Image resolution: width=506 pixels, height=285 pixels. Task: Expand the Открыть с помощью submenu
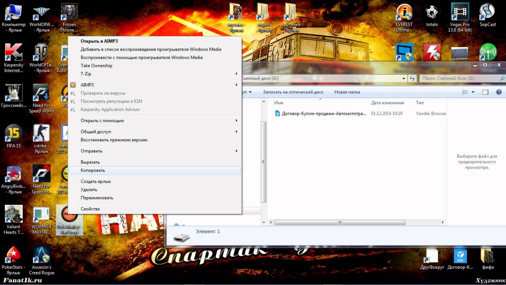(155, 120)
